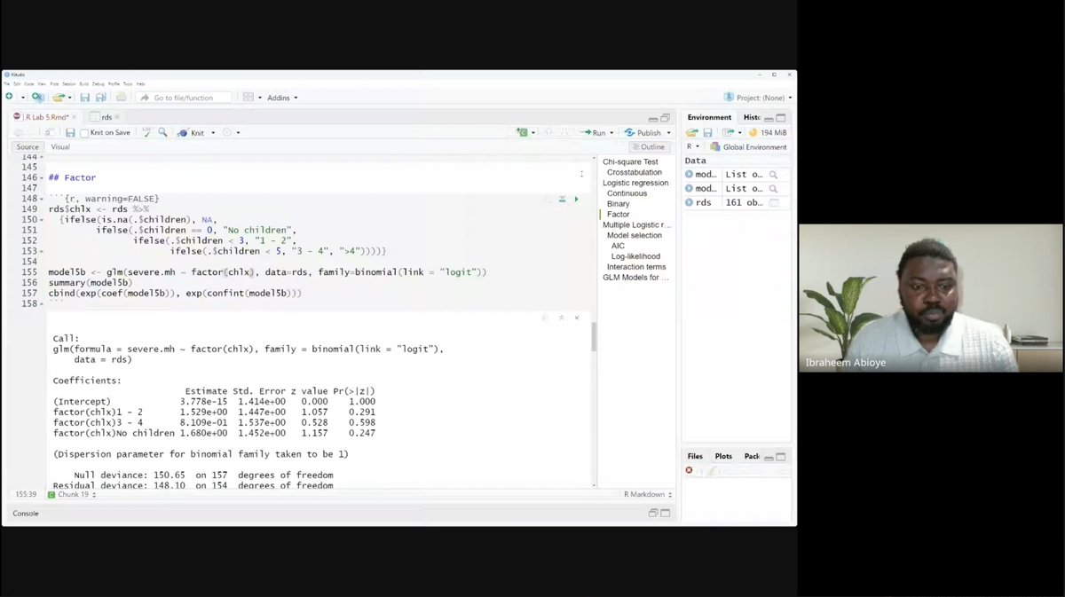Toggle the Knit on Save checkbox
This screenshot has height=597, width=1065.
[84, 133]
